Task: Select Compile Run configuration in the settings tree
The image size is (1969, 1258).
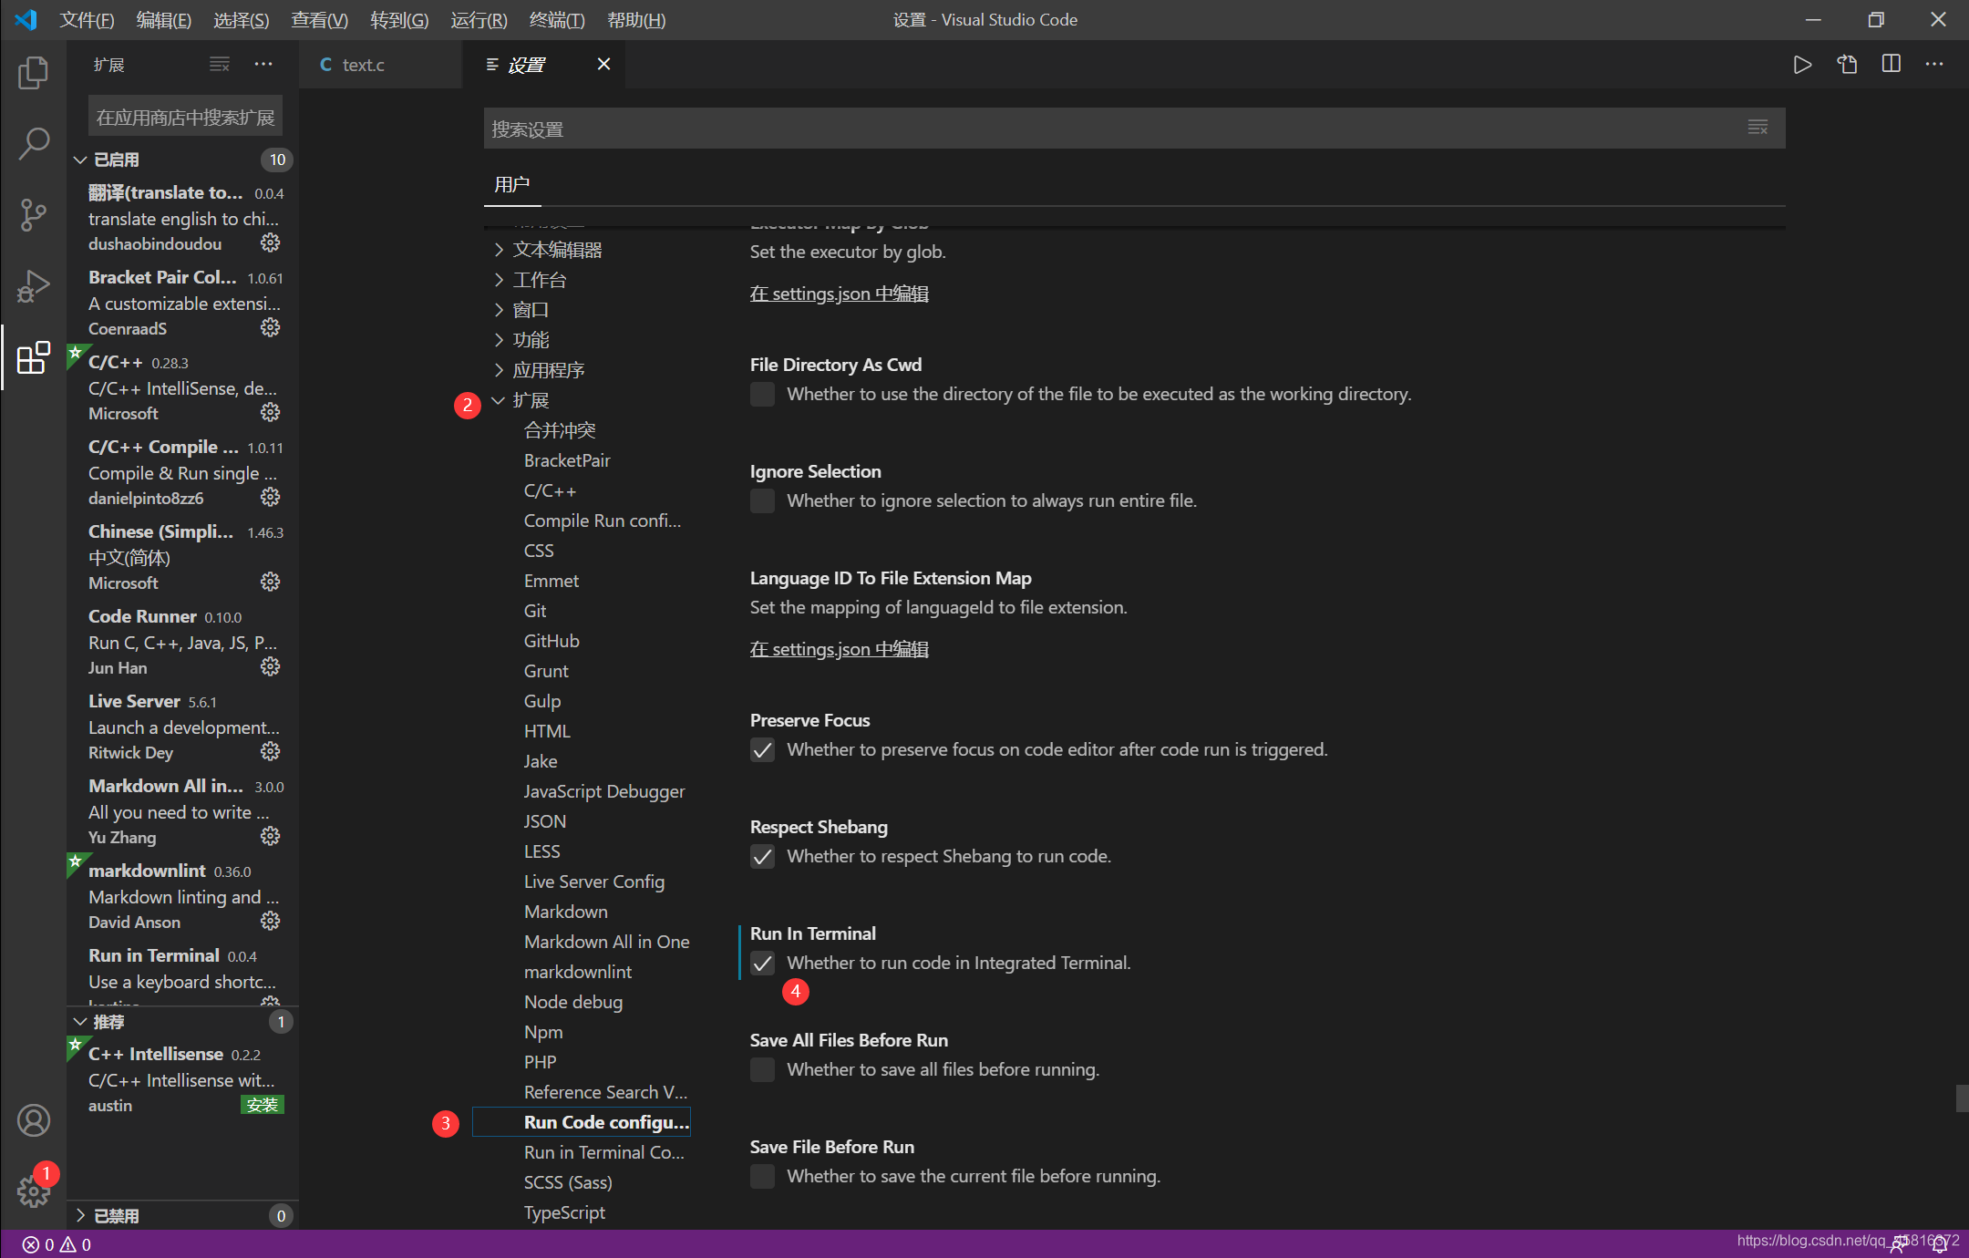Action: 602,521
